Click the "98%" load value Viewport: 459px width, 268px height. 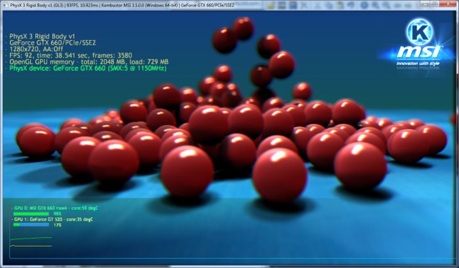pos(58,214)
